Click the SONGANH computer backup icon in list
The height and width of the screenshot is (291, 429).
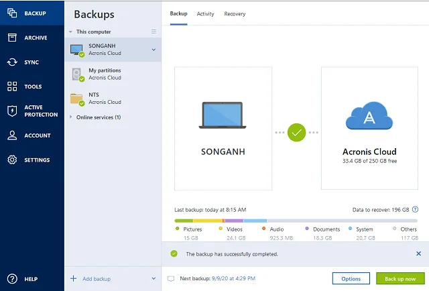pyautogui.click(x=77, y=51)
